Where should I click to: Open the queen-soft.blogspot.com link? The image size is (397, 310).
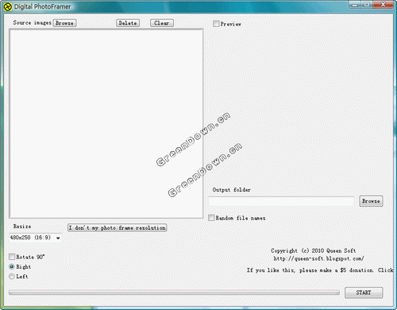point(318,258)
